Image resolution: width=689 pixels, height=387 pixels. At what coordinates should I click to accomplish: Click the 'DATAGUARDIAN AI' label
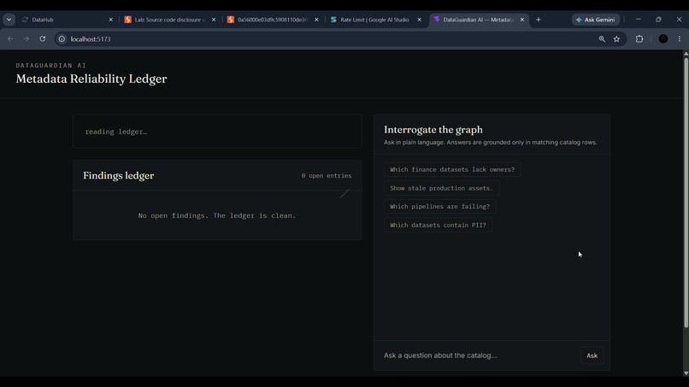(x=51, y=66)
